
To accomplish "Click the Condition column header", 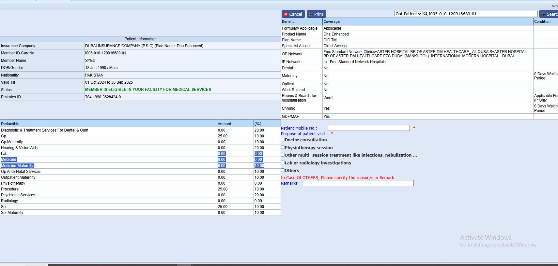I will pyautogui.click(x=542, y=21).
